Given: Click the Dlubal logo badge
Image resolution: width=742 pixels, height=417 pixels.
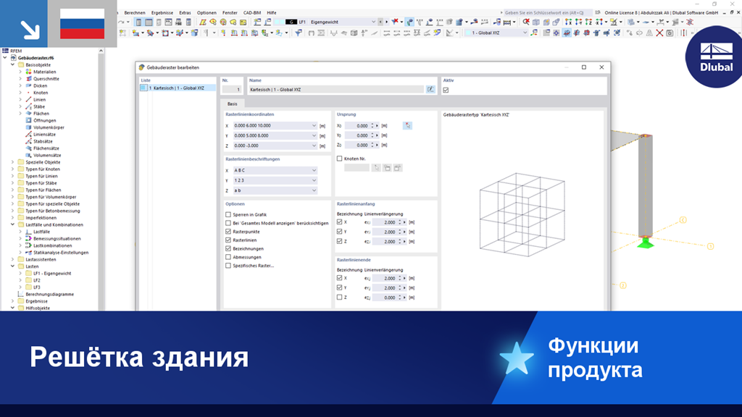Looking at the screenshot, I should (716, 56).
